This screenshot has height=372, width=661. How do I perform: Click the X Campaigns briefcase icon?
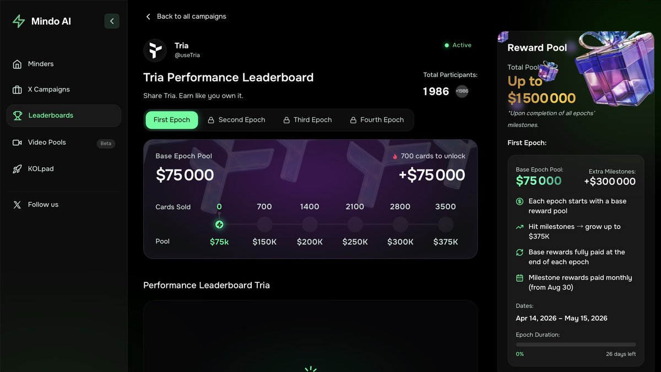(17, 90)
